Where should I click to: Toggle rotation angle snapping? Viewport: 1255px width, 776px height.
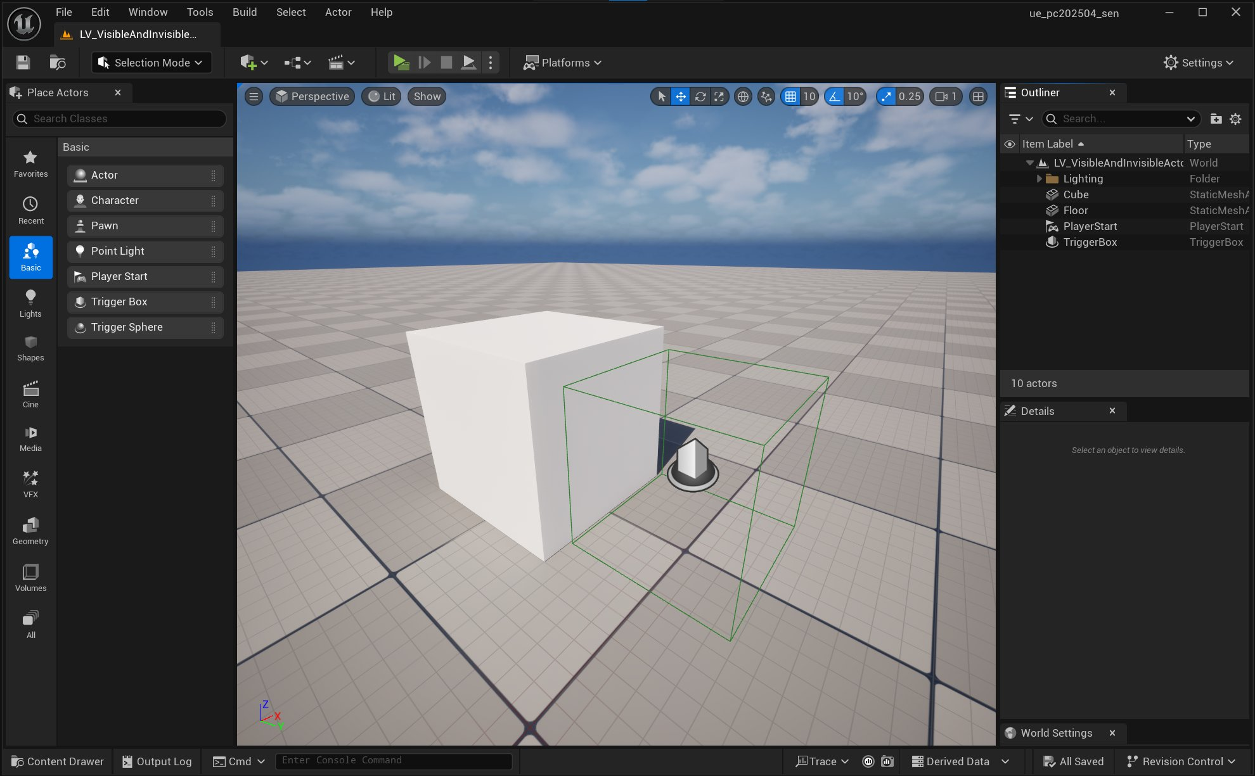[835, 96]
